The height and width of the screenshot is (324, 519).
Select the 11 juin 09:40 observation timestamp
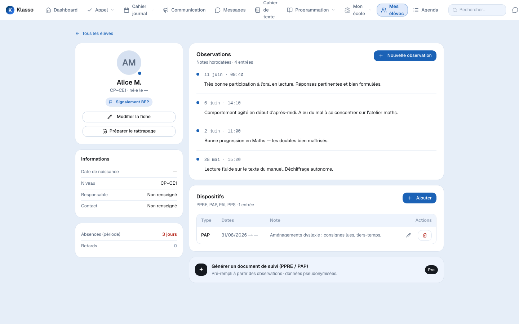click(224, 75)
